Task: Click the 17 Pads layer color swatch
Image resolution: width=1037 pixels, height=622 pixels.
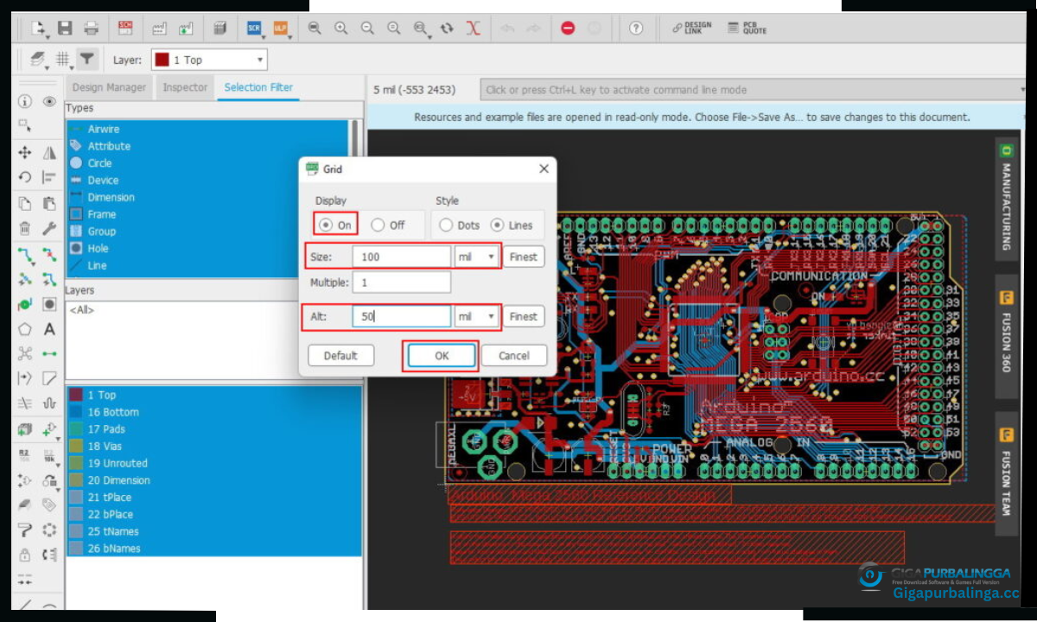Action: point(75,429)
